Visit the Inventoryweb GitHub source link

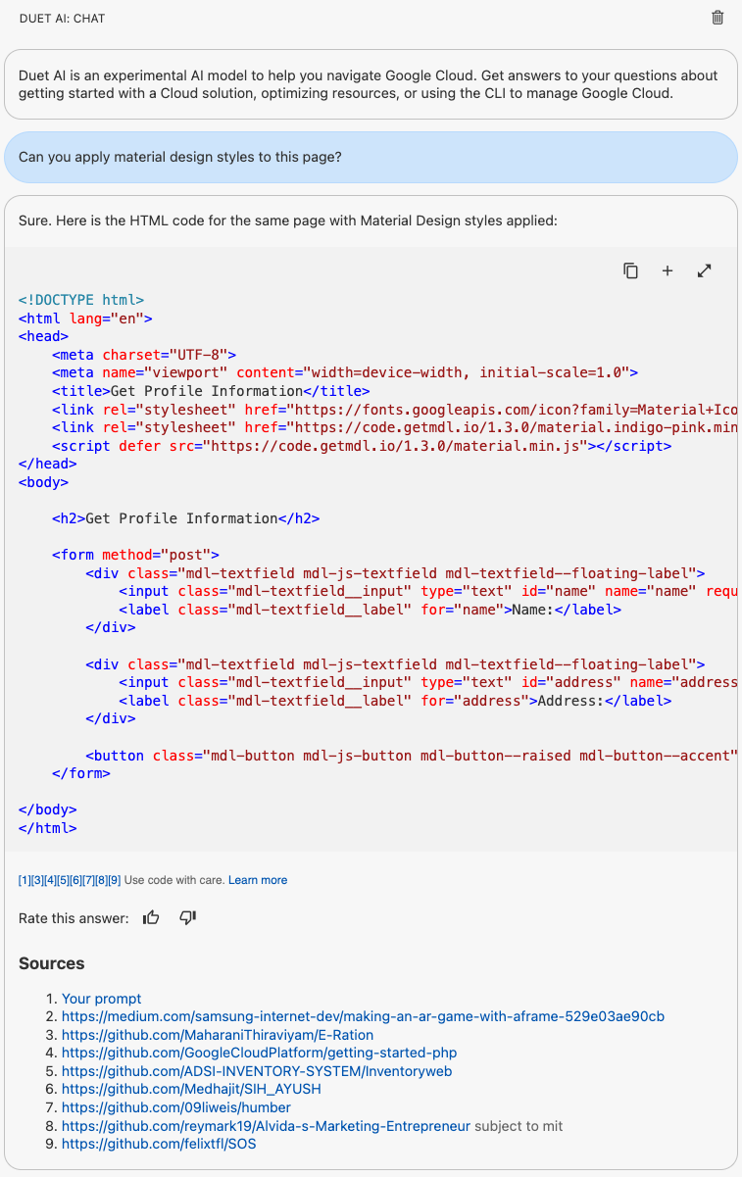click(x=253, y=1071)
